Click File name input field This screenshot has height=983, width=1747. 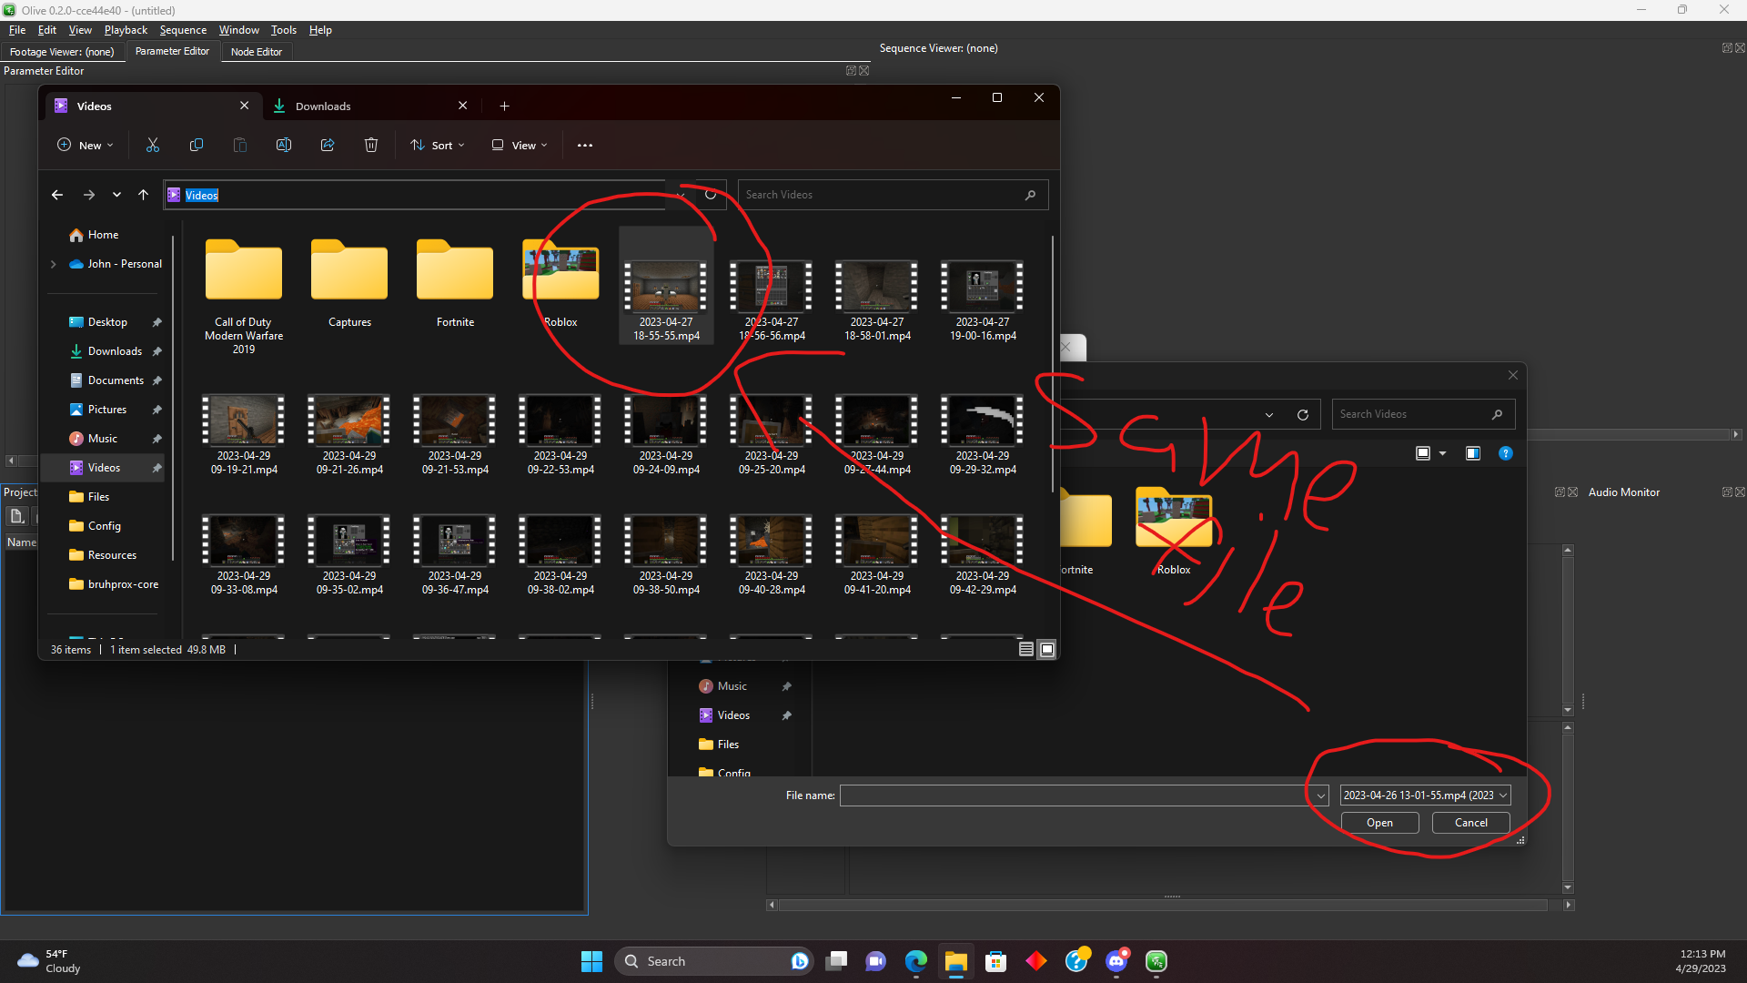(x=1075, y=796)
